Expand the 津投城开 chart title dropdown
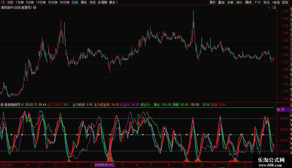Screen dimensions: 292x168 pos(35,8)
